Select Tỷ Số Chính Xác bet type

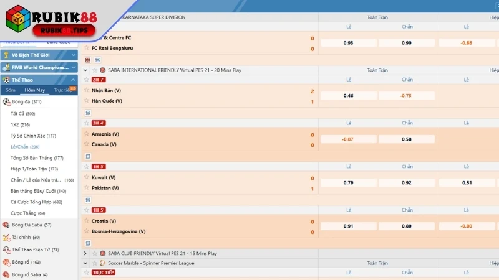point(33,136)
